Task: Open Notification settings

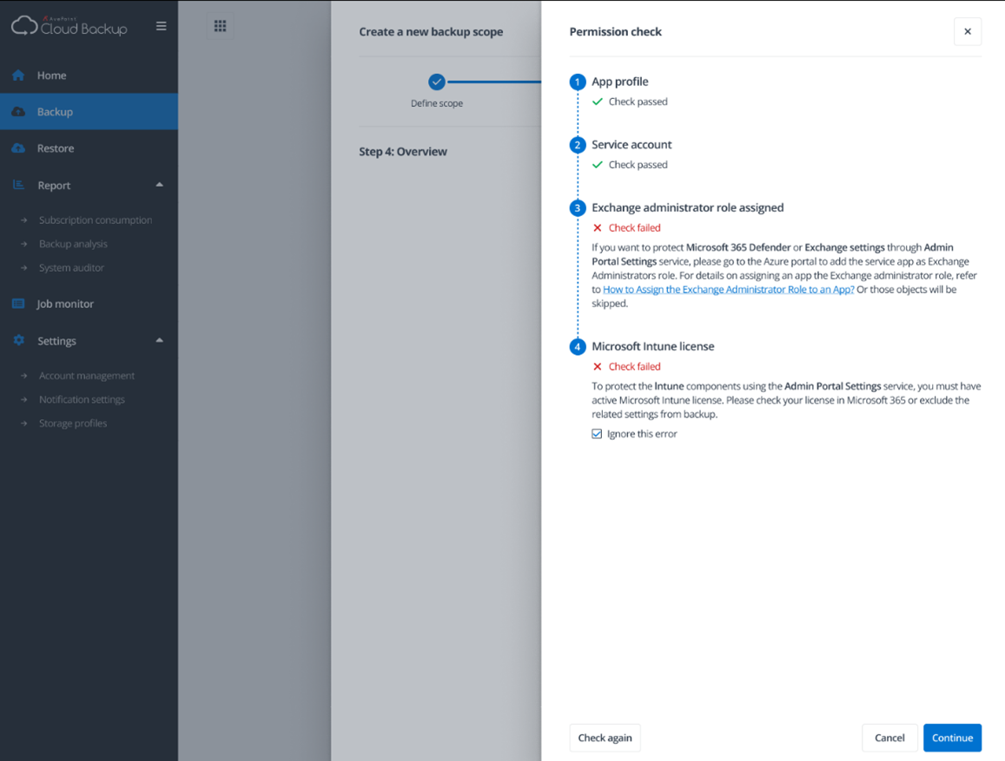Action: tap(82, 399)
